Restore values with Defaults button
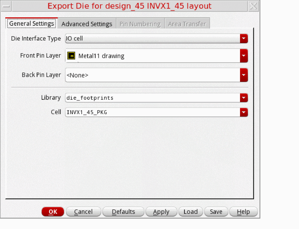299x229 pixels. coord(123,212)
